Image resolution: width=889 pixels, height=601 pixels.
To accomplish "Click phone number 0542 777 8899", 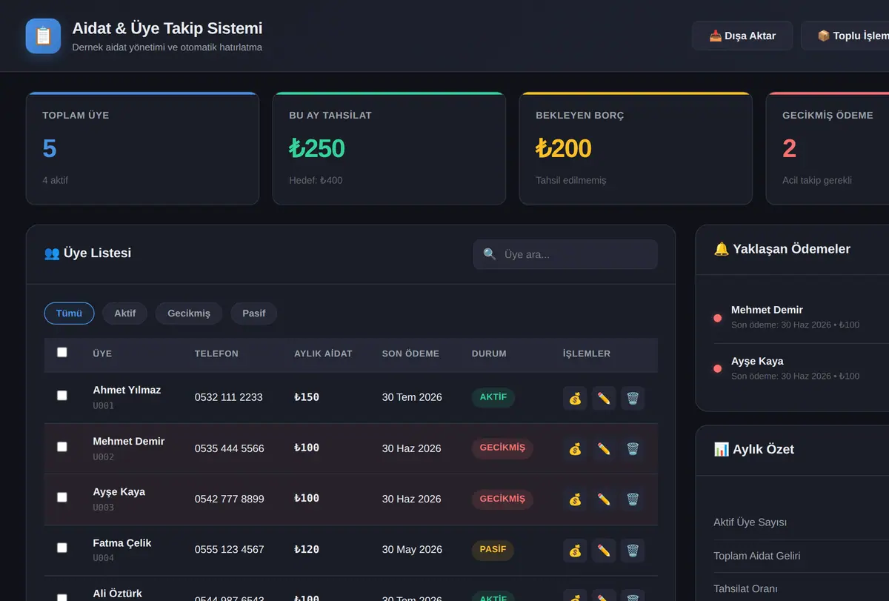I will click(x=229, y=499).
